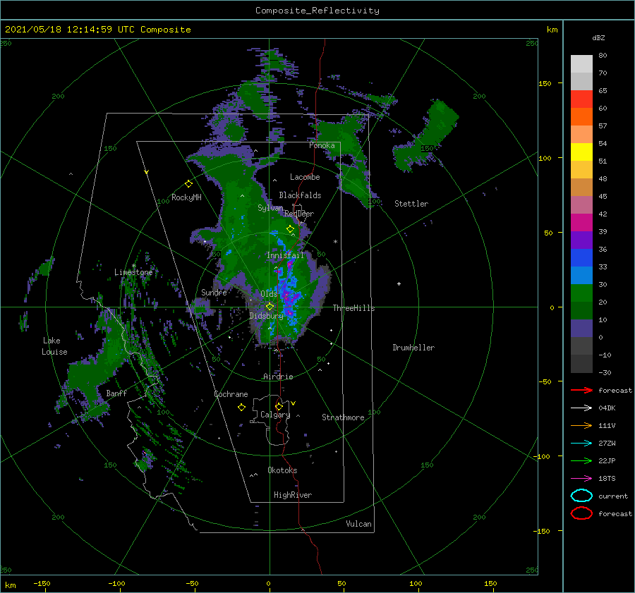The height and width of the screenshot is (593, 635).
Task: Select the dark gray swatch near -10
Action: coord(581,346)
